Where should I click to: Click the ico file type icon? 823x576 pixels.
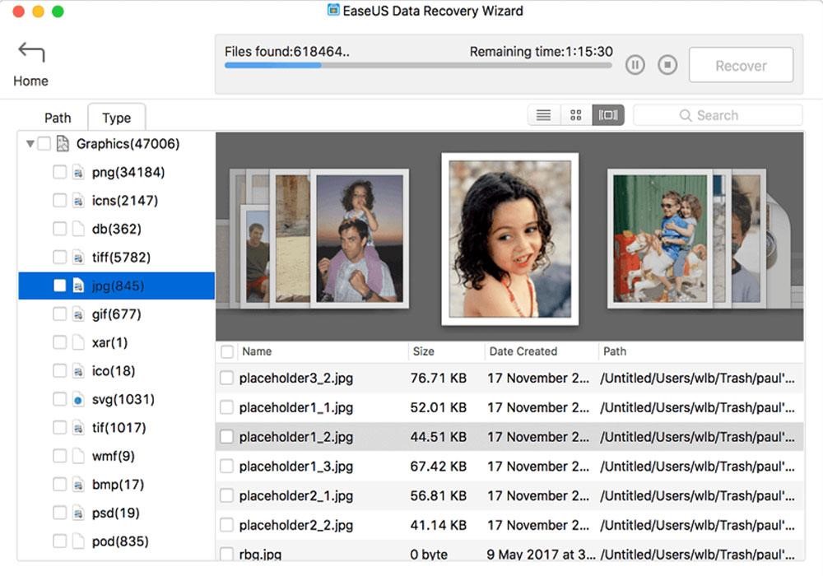click(78, 371)
